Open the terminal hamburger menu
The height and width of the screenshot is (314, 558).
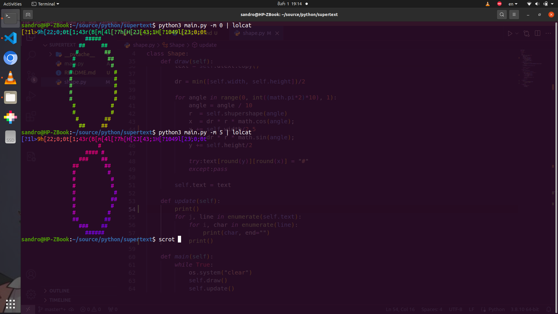[x=514, y=15]
